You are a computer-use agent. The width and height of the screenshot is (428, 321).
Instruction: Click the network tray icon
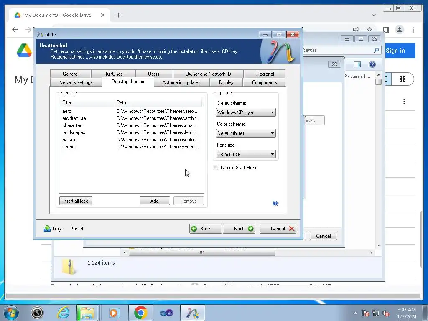pos(376,313)
